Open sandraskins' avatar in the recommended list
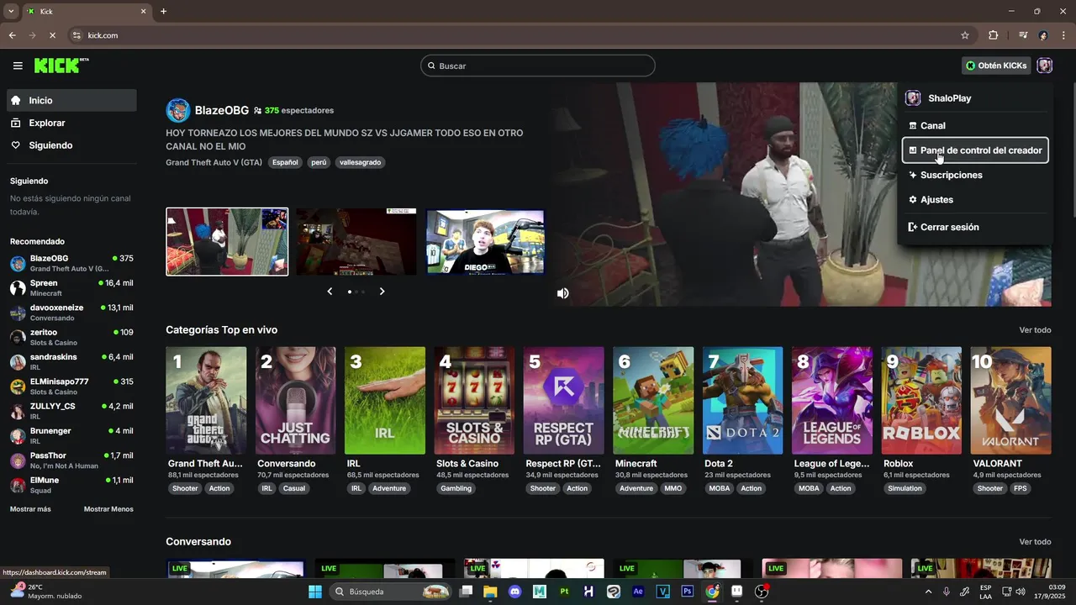 coord(18,362)
